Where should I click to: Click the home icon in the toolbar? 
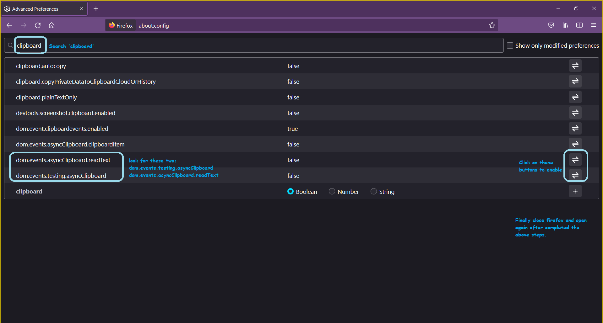(x=52, y=25)
